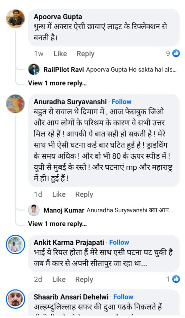This screenshot has width=185, height=318.
Task: Open RailPilot Ravi's profile picture
Action: pyautogui.click(x=34, y=69)
